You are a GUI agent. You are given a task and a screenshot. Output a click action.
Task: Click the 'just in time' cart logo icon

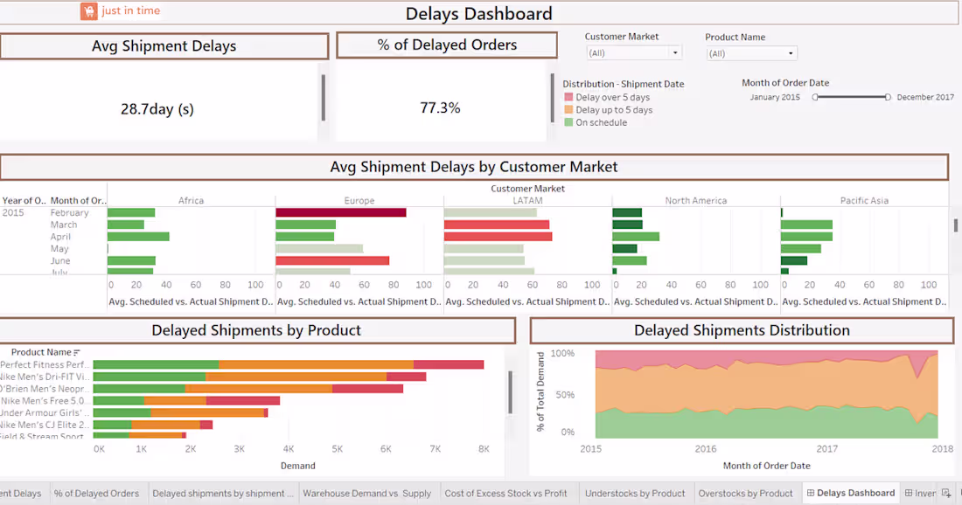[x=89, y=10]
